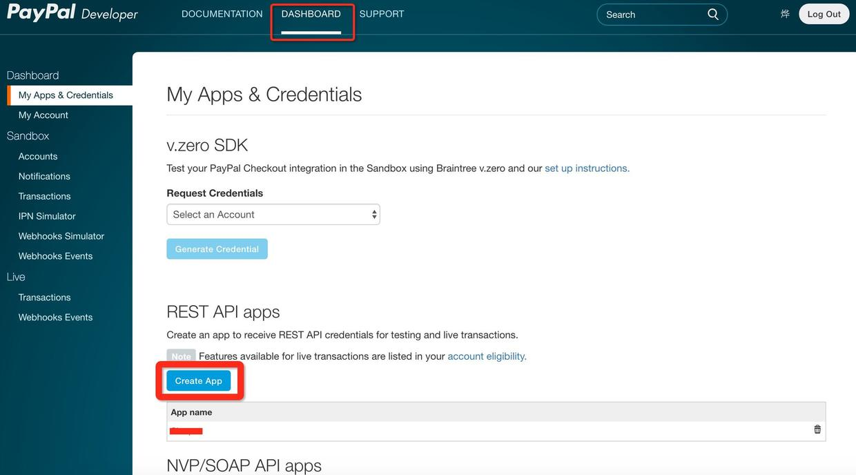Open Sandbox Notifications
Screen dimensions: 856x475
click(44, 177)
